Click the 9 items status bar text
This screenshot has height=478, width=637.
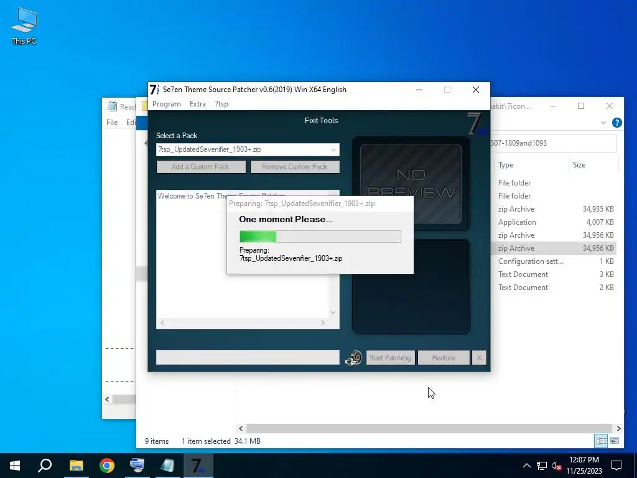pyautogui.click(x=157, y=441)
